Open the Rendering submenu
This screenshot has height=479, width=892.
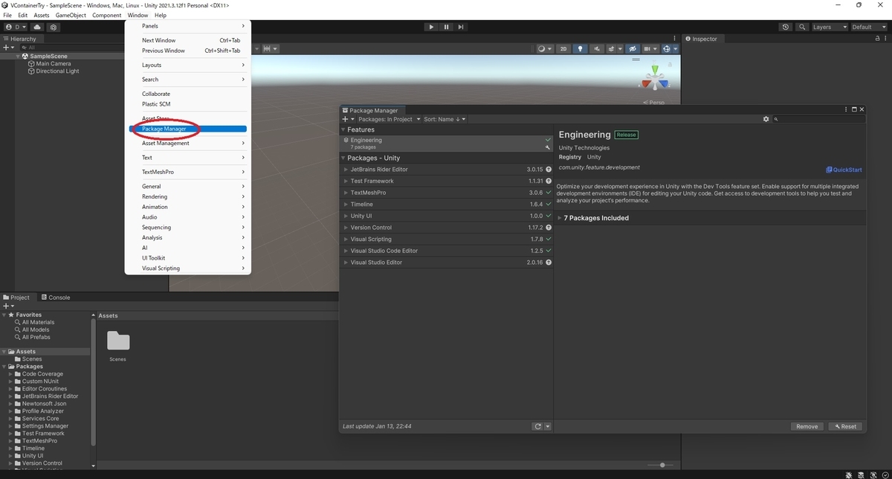click(x=188, y=196)
